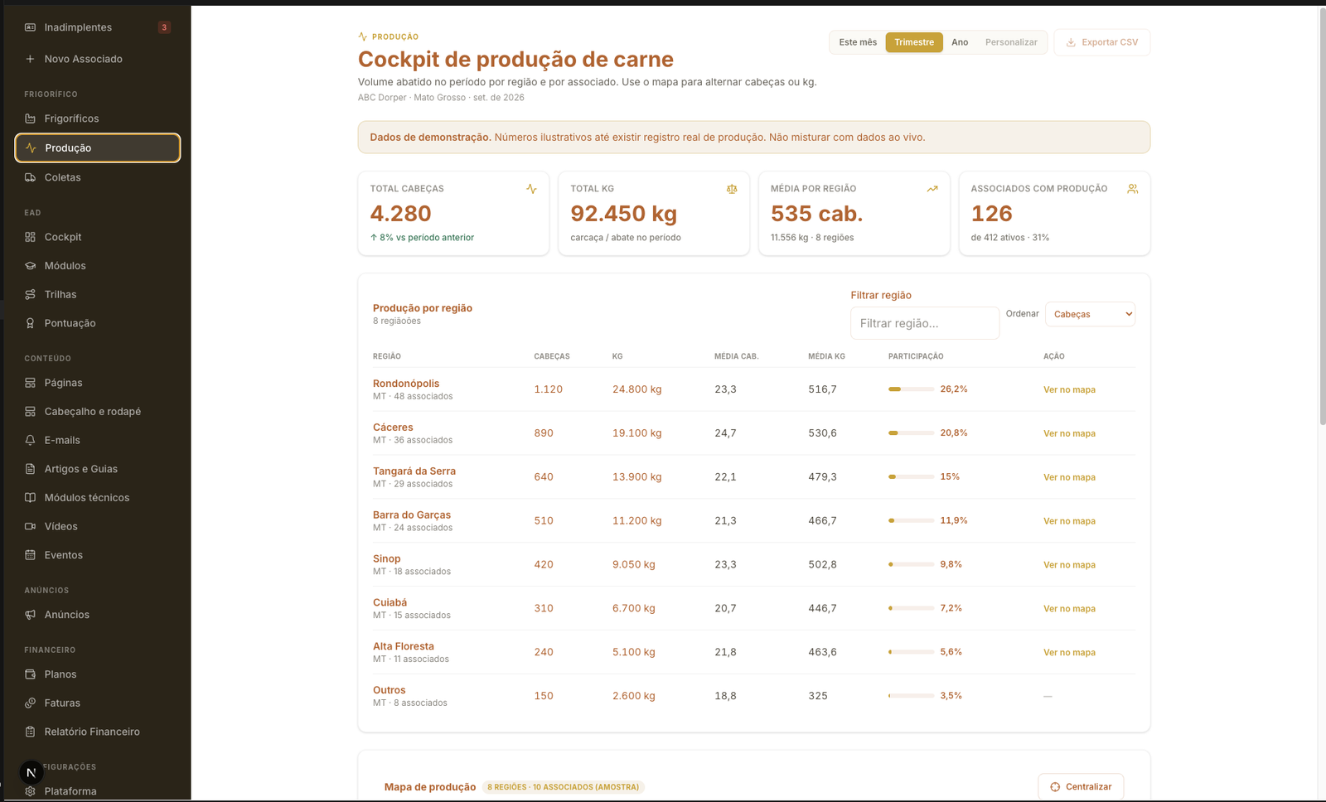Select the Este mês period option

point(858,42)
